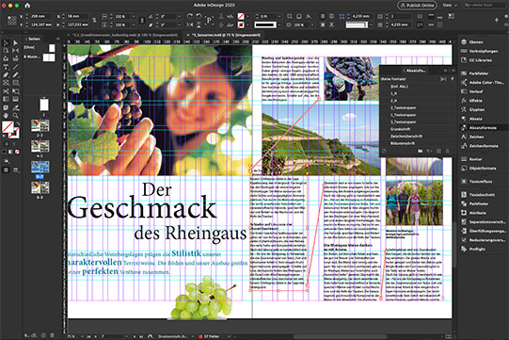Pick the Type tool
This screenshot has width=509, height=340.
click(6, 67)
